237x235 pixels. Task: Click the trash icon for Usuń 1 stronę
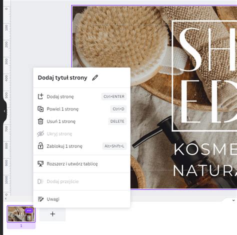40,121
